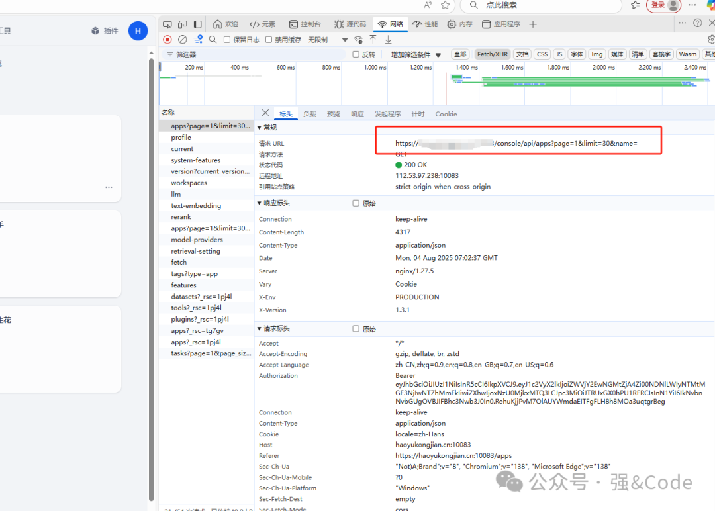
Task: Open browser settings ellipsis menu
Action: 692,5
